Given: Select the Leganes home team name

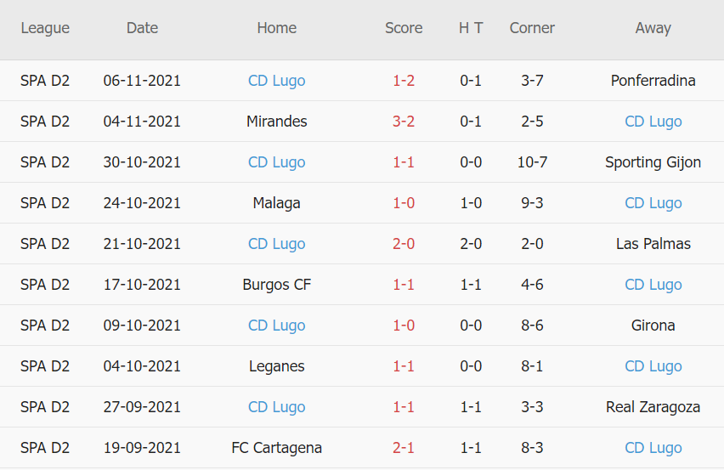Looking at the screenshot, I should (276, 366).
